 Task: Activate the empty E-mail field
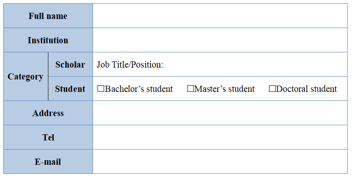tap(220, 161)
